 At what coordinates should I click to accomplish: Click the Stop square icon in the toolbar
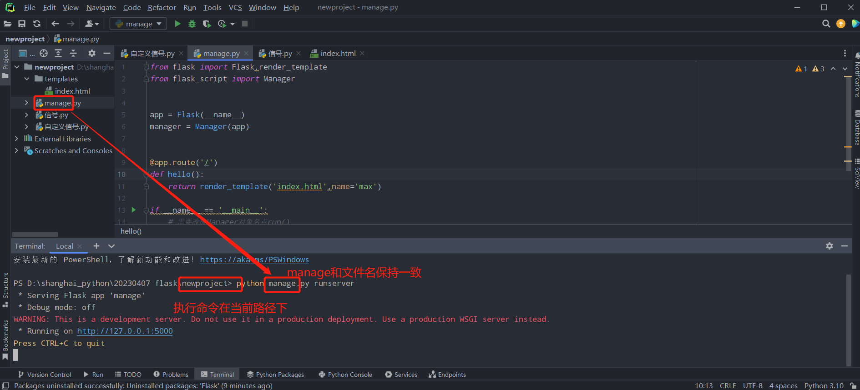245,24
